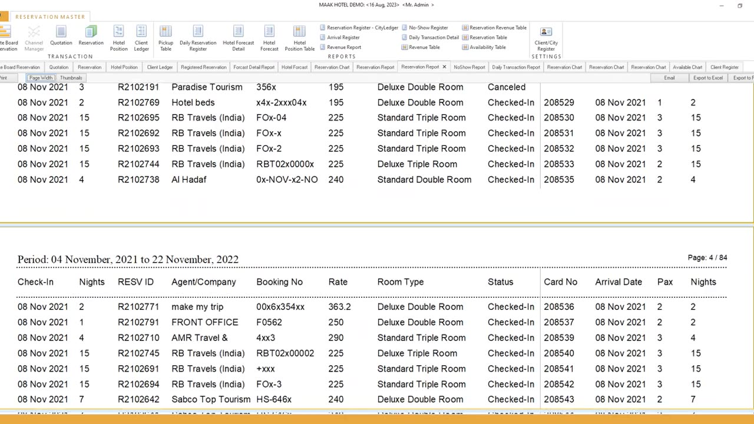Viewport: 754px width, 424px height.
Task: Toggle Thumbnails view
Action: coord(71,78)
